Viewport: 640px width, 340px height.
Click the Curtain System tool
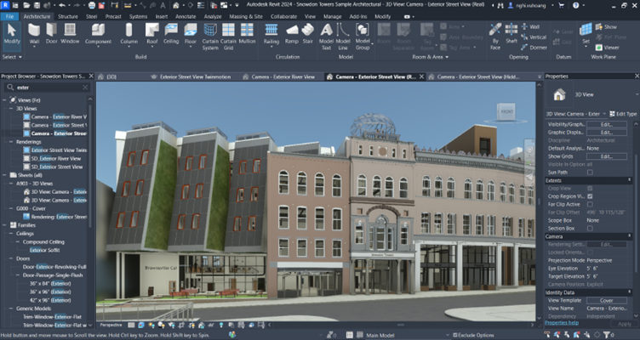coord(210,37)
